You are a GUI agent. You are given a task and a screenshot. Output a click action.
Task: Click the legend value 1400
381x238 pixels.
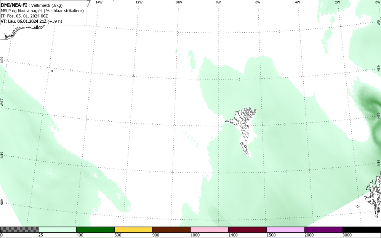point(233,235)
